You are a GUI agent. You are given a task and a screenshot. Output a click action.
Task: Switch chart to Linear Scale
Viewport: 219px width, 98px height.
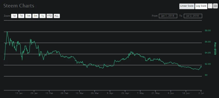187,6
